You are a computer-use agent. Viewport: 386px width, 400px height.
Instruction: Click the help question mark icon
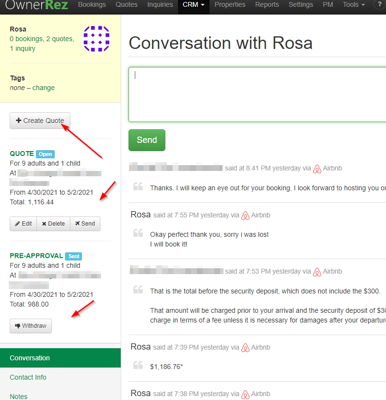click(379, 4)
